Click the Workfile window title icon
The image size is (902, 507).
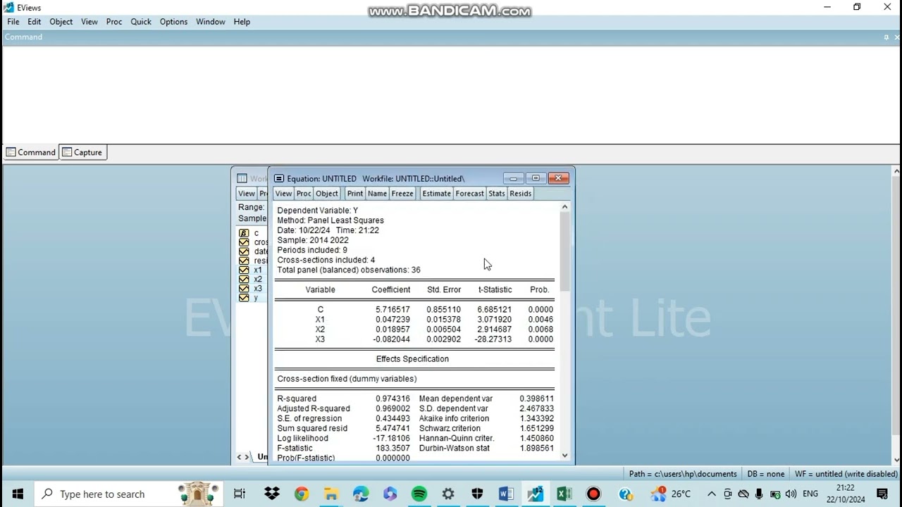point(242,179)
